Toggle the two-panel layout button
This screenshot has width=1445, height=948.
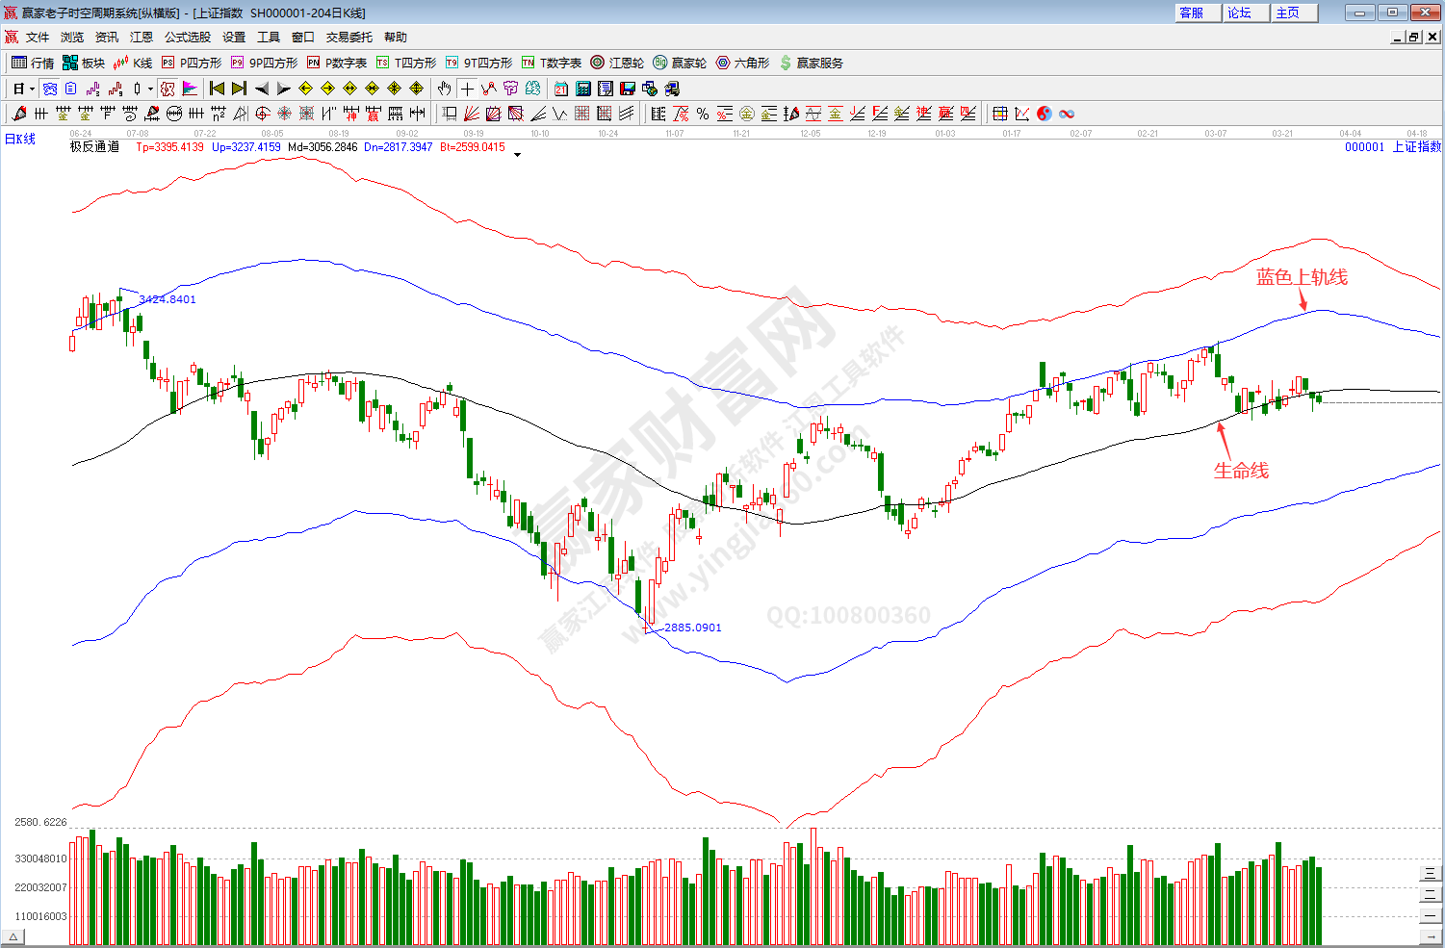[x=1431, y=894]
